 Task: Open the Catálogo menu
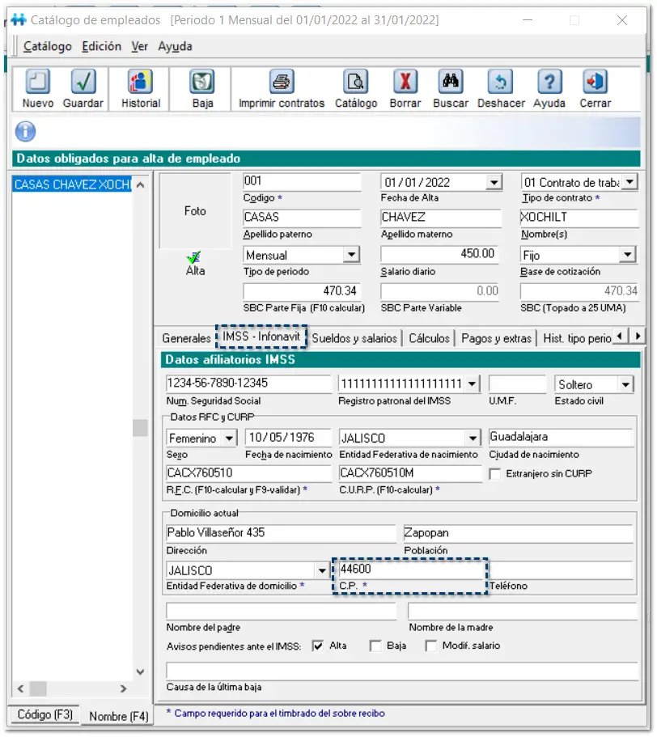coord(48,47)
